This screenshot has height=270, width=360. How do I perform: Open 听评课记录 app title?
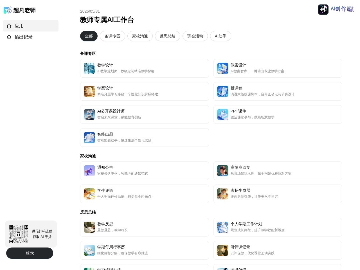point(240,247)
